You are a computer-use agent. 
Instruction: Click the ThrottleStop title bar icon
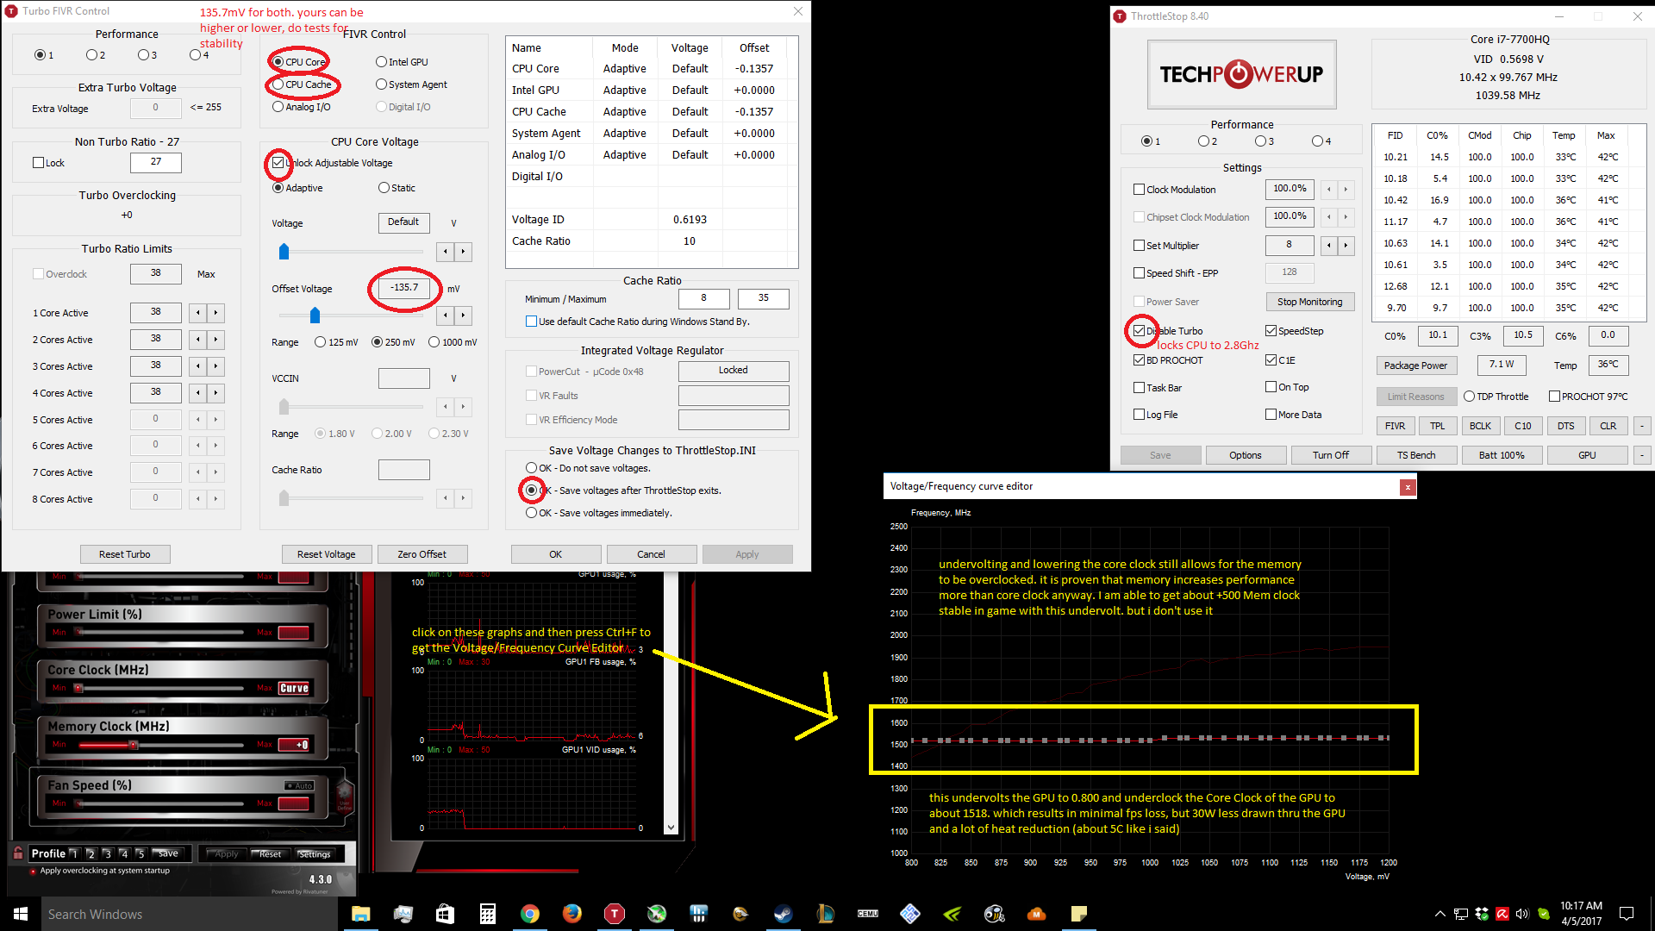[1120, 16]
